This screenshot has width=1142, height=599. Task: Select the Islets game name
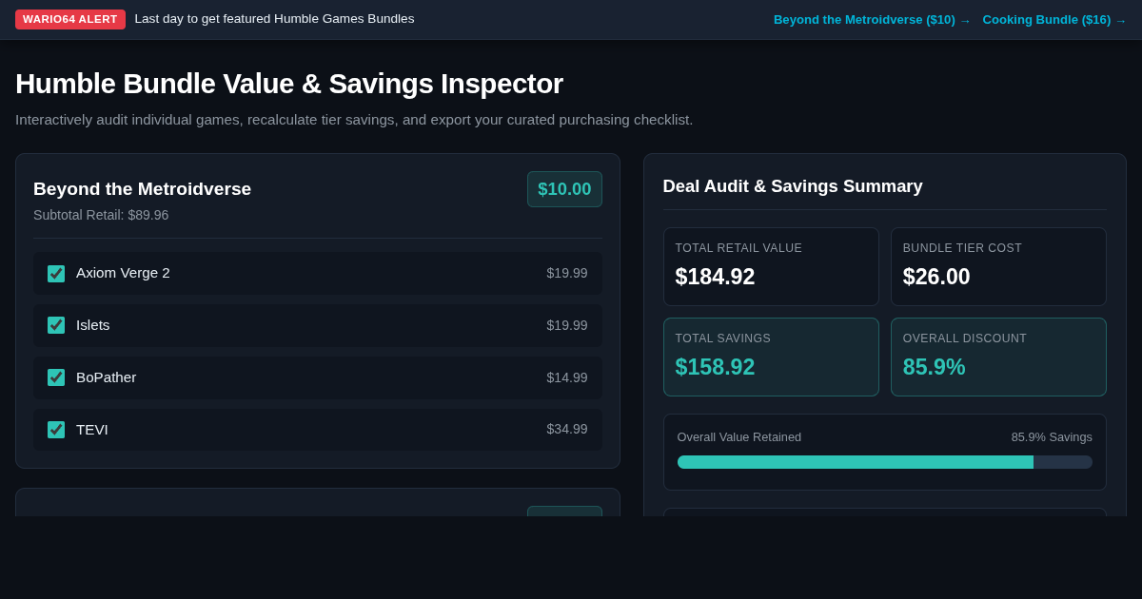[93, 325]
